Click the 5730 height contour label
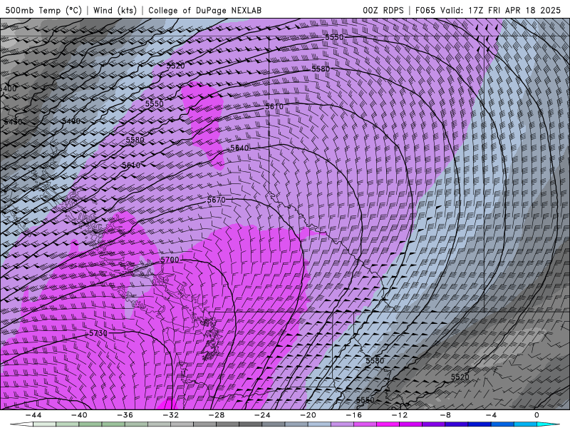Viewport: 570px width, 428px height. pos(98,333)
